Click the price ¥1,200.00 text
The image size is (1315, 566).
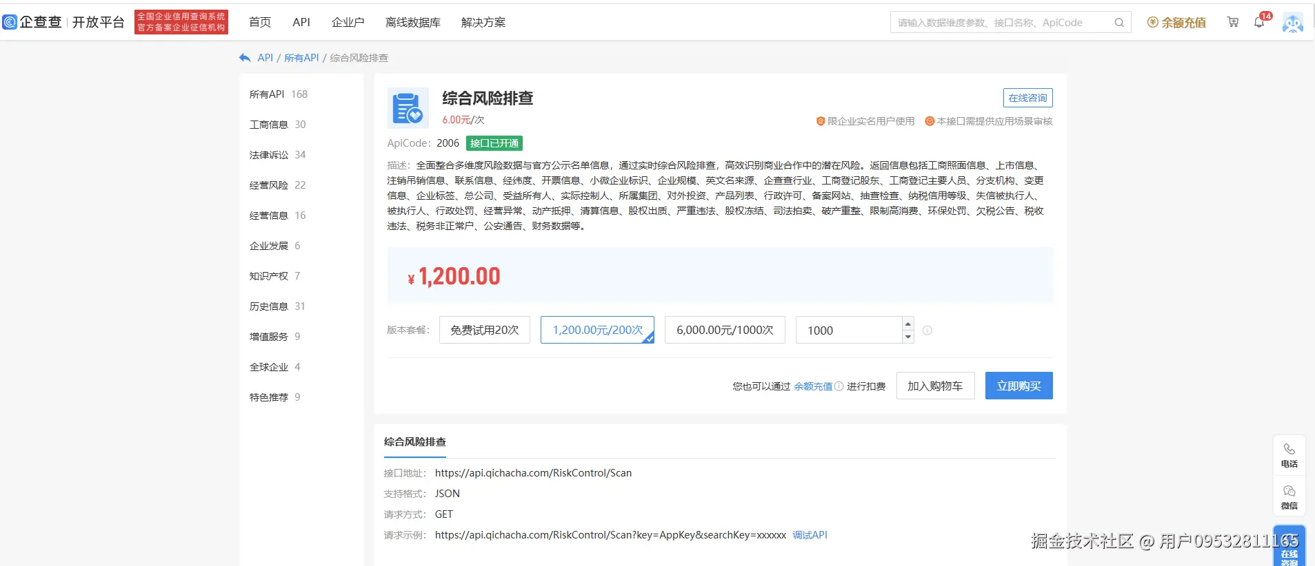(454, 276)
